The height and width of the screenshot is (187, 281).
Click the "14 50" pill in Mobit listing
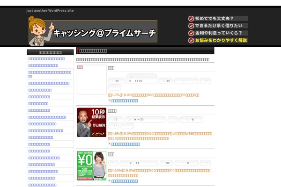pos(145,119)
